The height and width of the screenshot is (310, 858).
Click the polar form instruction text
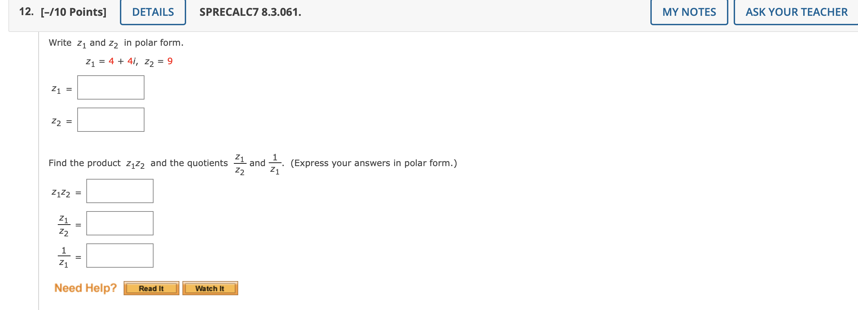116,42
